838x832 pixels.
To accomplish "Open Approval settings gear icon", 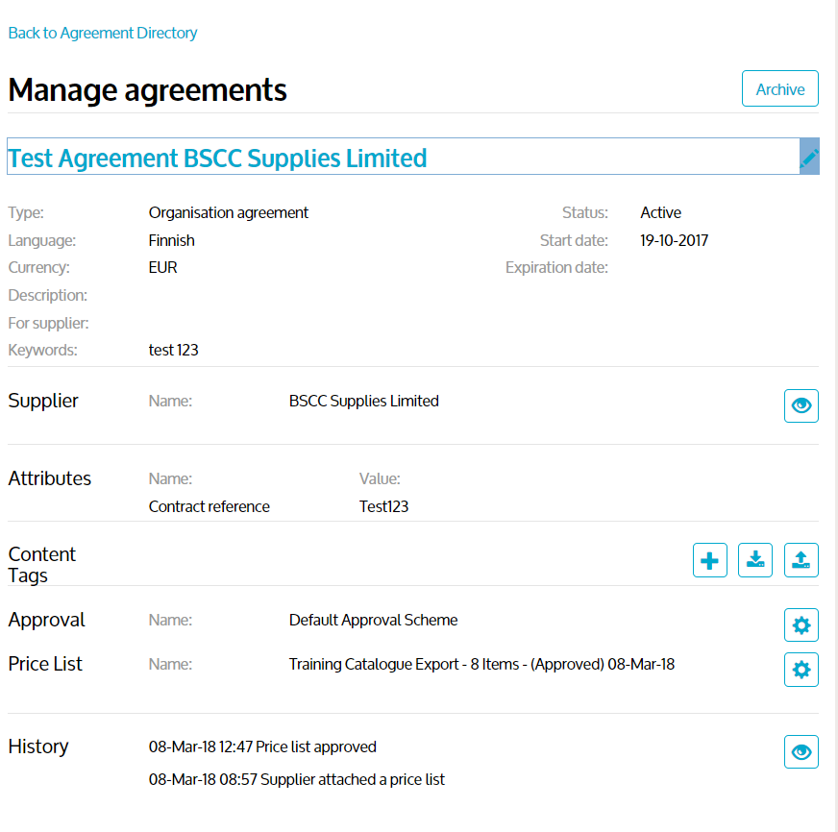I will (x=801, y=625).
